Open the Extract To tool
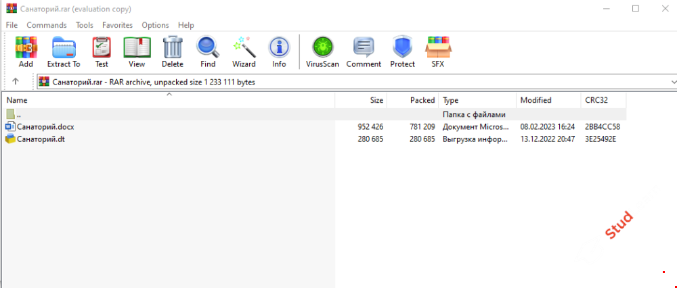 coord(64,52)
